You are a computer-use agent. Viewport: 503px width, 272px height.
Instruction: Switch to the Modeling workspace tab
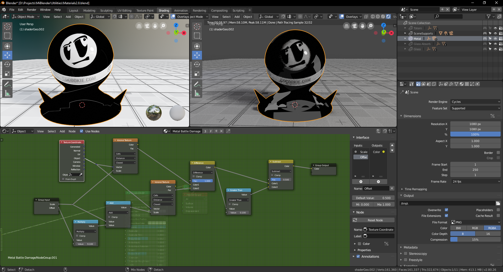[89, 10]
